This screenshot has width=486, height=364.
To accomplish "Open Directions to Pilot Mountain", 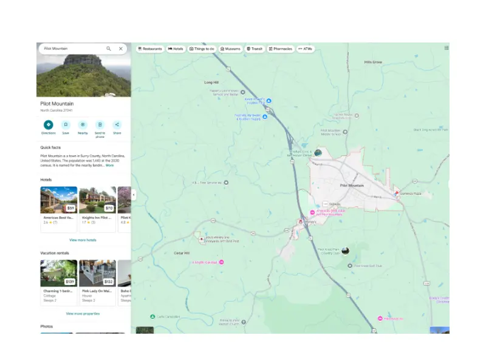I will coord(49,125).
